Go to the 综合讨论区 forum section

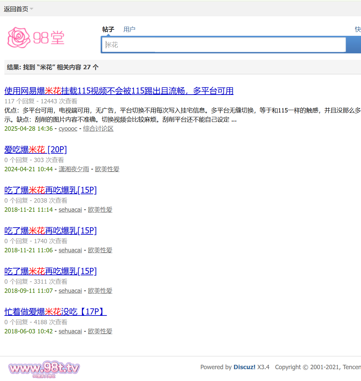(98, 129)
